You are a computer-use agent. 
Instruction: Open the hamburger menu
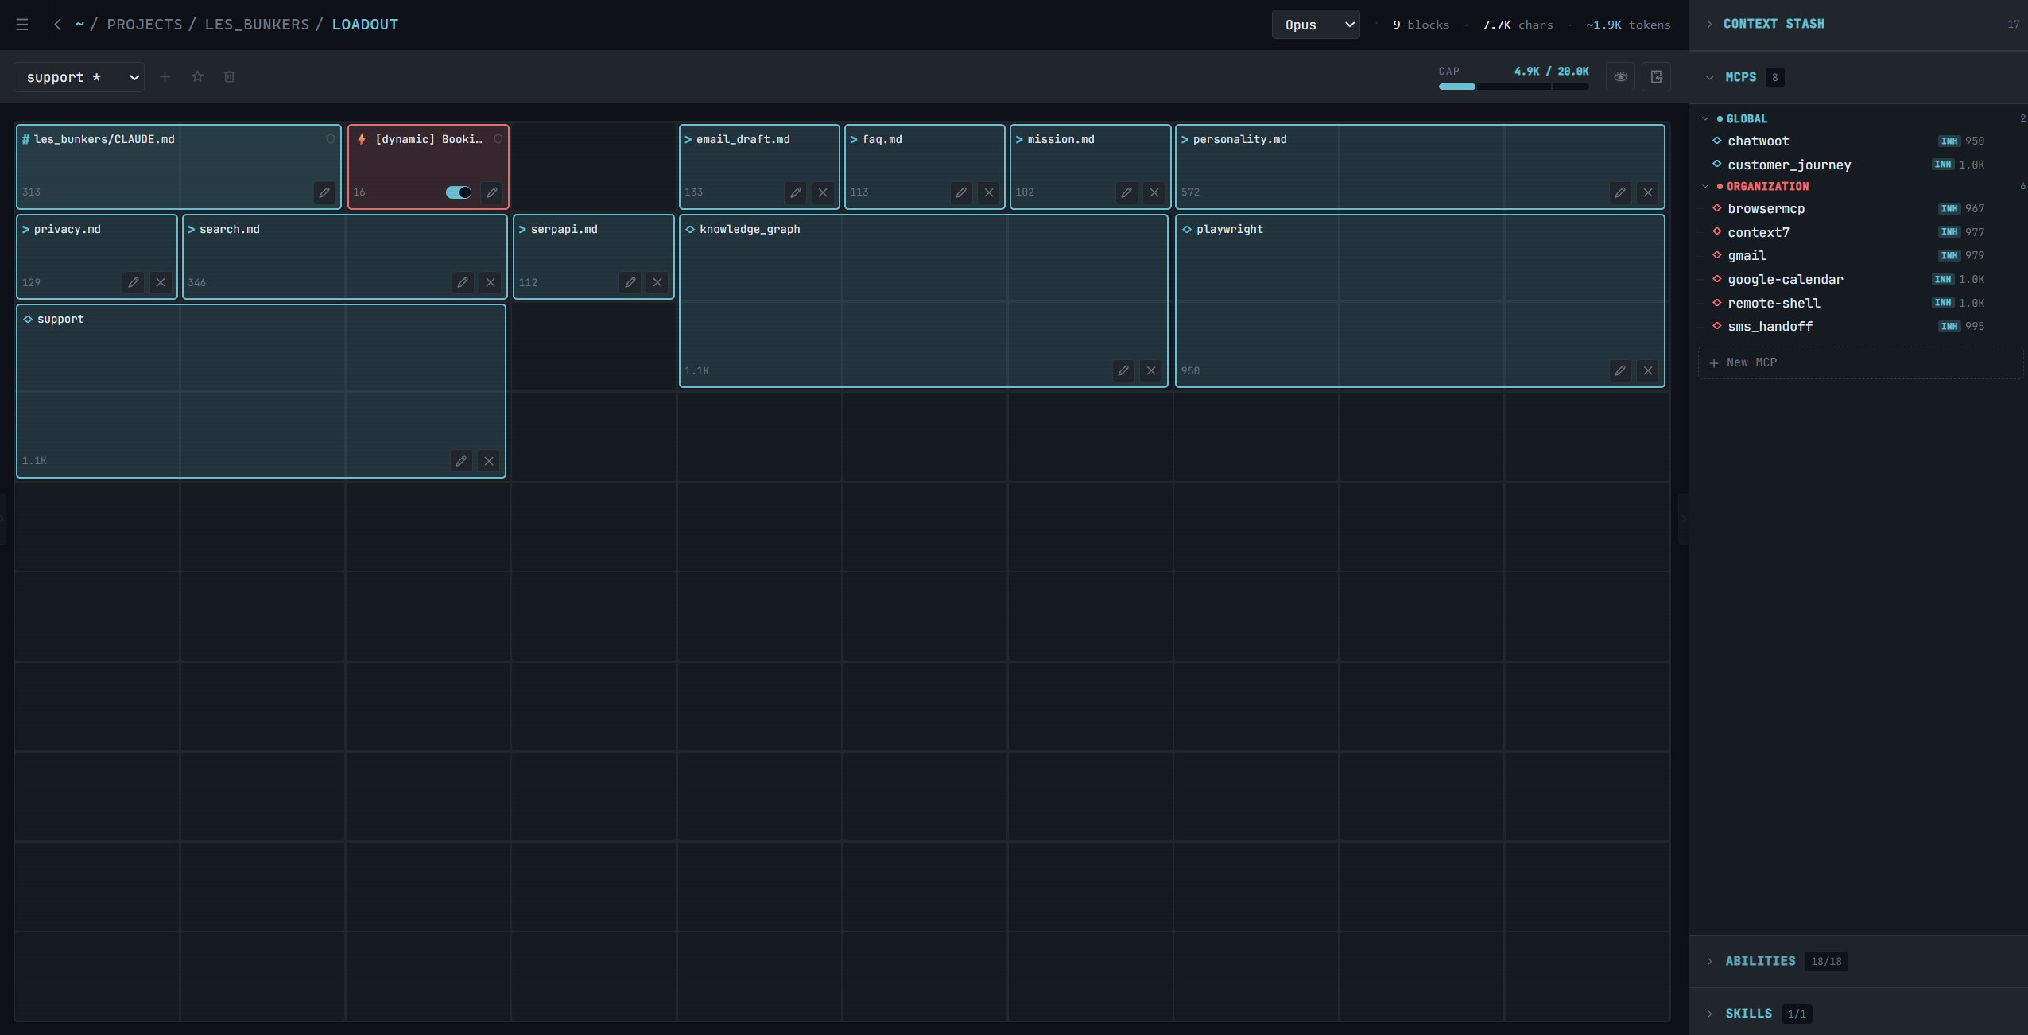point(22,25)
